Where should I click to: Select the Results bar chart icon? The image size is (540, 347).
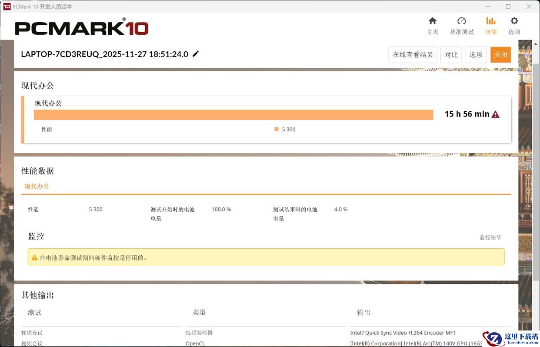(x=491, y=21)
